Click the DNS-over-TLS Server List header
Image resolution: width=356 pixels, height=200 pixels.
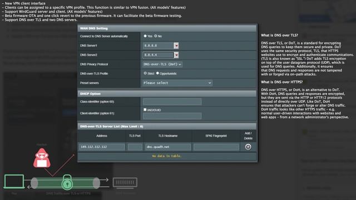[167, 126]
